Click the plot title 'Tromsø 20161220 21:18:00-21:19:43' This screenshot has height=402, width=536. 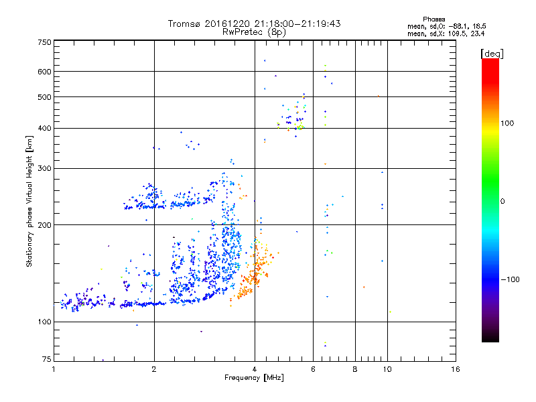(254, 23)
